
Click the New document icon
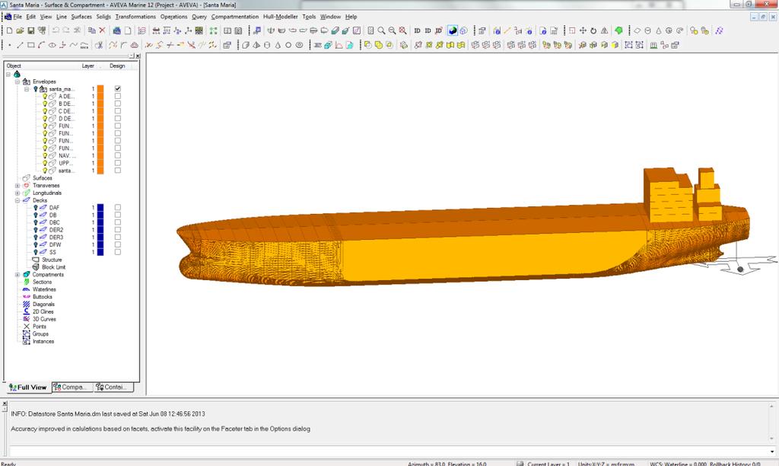point(9,30)
